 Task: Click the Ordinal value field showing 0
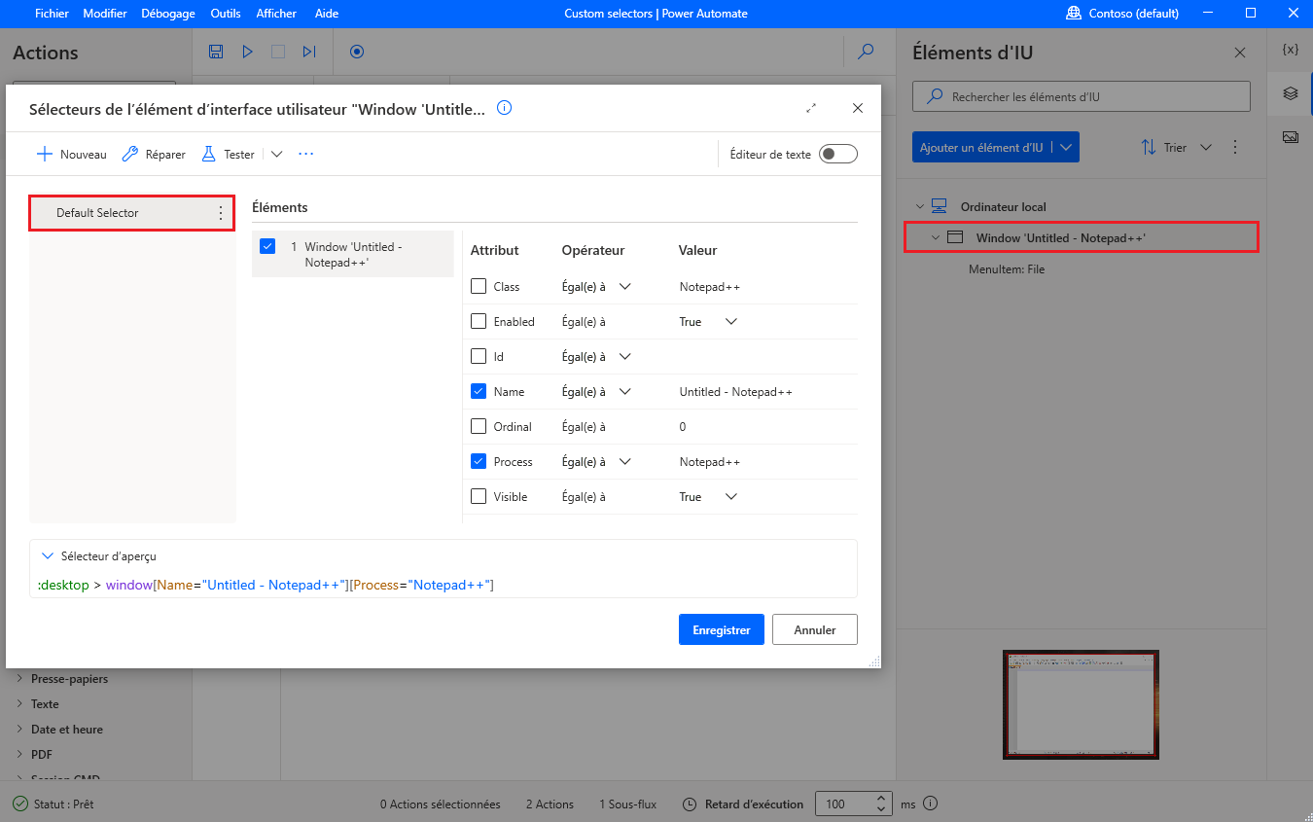pyautogui.click(x=683, y=426)
